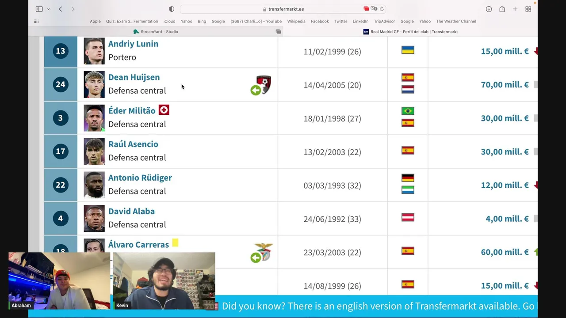This screenshot has width=566, height=318.
Task: Open the Safari downloads icon
Action: 489,9
